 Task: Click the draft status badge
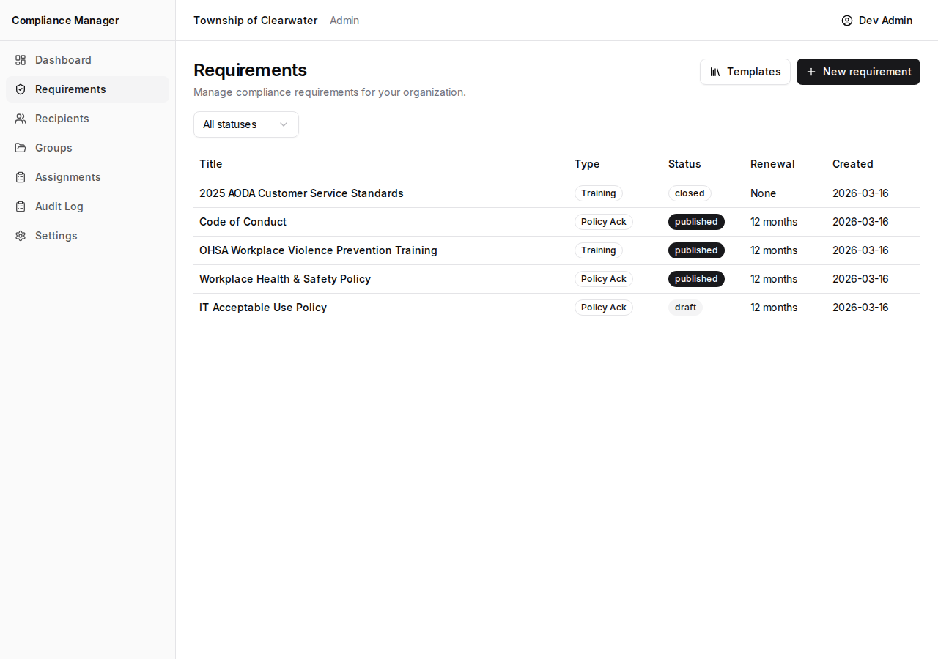pos(685,308)
